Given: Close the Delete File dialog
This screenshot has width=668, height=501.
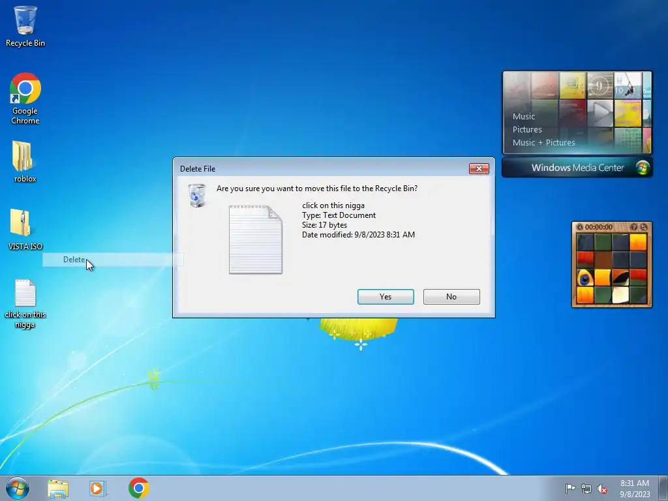Looking at the screenshot, I should point(479,169).
